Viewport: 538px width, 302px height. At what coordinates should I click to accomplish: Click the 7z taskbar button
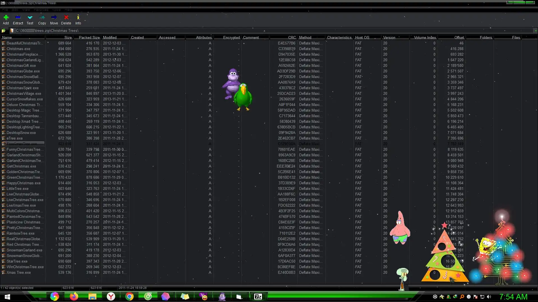pyautogui.click(x=258, y=296)
